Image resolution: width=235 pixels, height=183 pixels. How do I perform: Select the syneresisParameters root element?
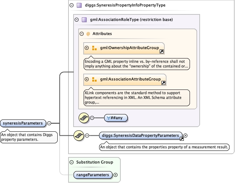point(23,123)
